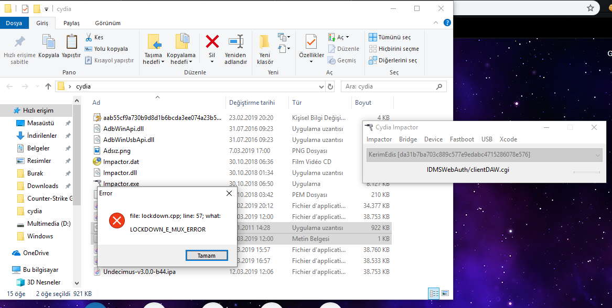The image size is (612, 308).
Task: Open the Fastboot menu in Cydia Impactor
Action: [x=461, y=139]
